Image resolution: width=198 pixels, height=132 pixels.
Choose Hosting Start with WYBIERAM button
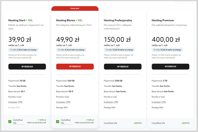point(27,67)
